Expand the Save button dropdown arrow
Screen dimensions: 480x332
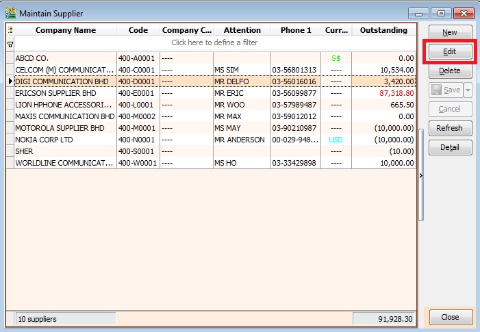point(468,90)
